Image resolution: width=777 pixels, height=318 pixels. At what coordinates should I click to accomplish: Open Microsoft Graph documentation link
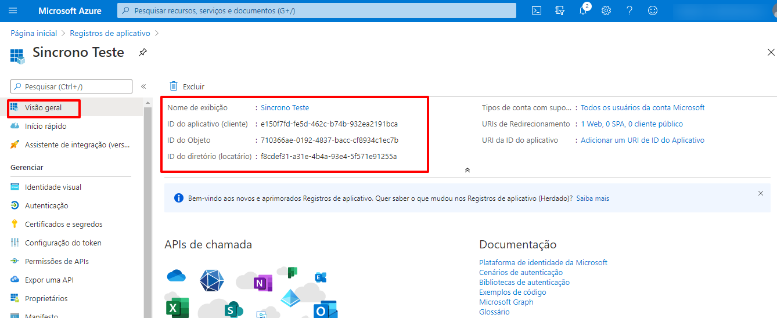point(506,302)
